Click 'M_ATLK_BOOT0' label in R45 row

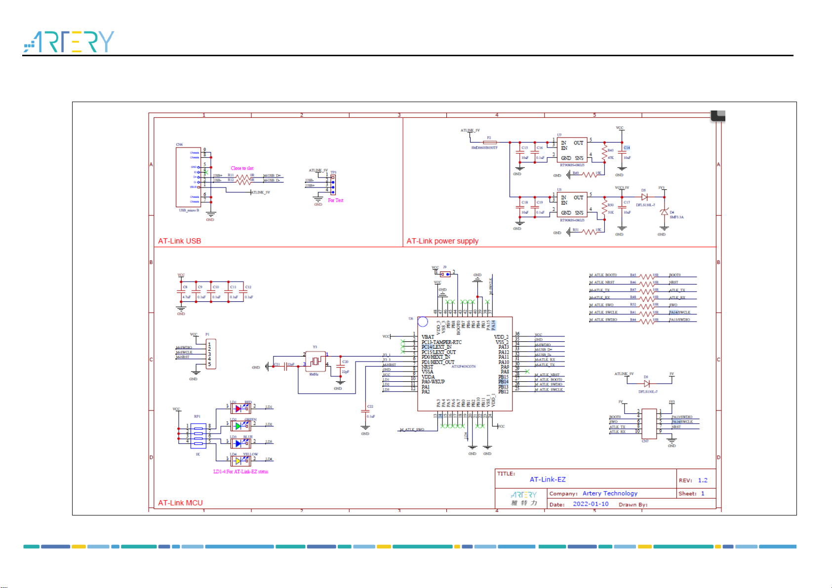pyautogui.click(x=603, y=275)
